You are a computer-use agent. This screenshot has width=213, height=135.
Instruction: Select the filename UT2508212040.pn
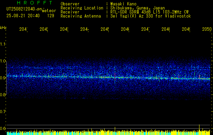(x=24, y=9)
